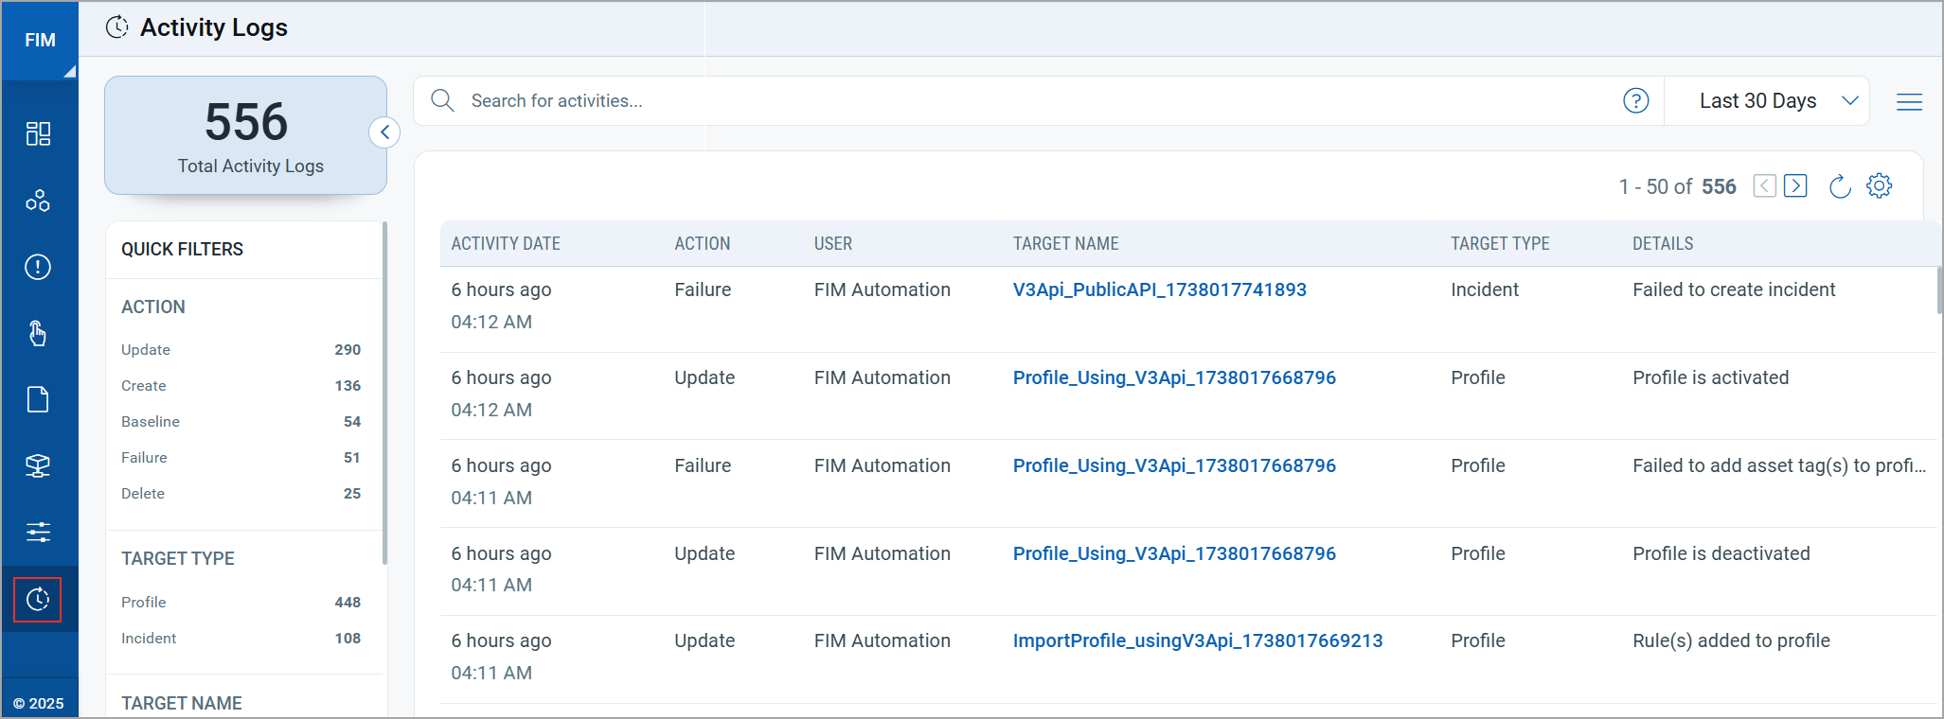Click the activity table vertical scrollbar
1944x719 pixels.
[1939, 289]
